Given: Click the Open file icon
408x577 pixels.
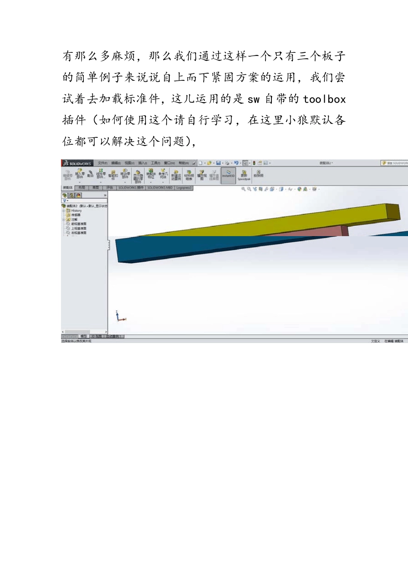Looking at the screenshot, I should [210, 163].
